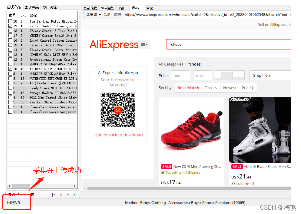Click the shoes search box
The height and width of the screenshot is (214, 301).
pos(229,45)
